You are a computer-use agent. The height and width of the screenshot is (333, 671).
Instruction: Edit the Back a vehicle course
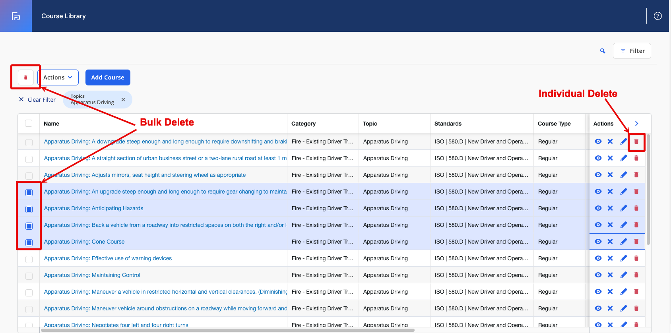624,225
